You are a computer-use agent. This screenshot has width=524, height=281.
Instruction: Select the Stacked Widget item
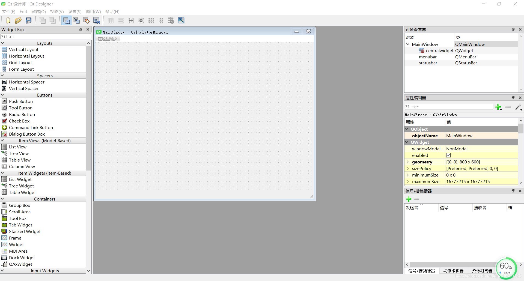click(x=25, y=231)
